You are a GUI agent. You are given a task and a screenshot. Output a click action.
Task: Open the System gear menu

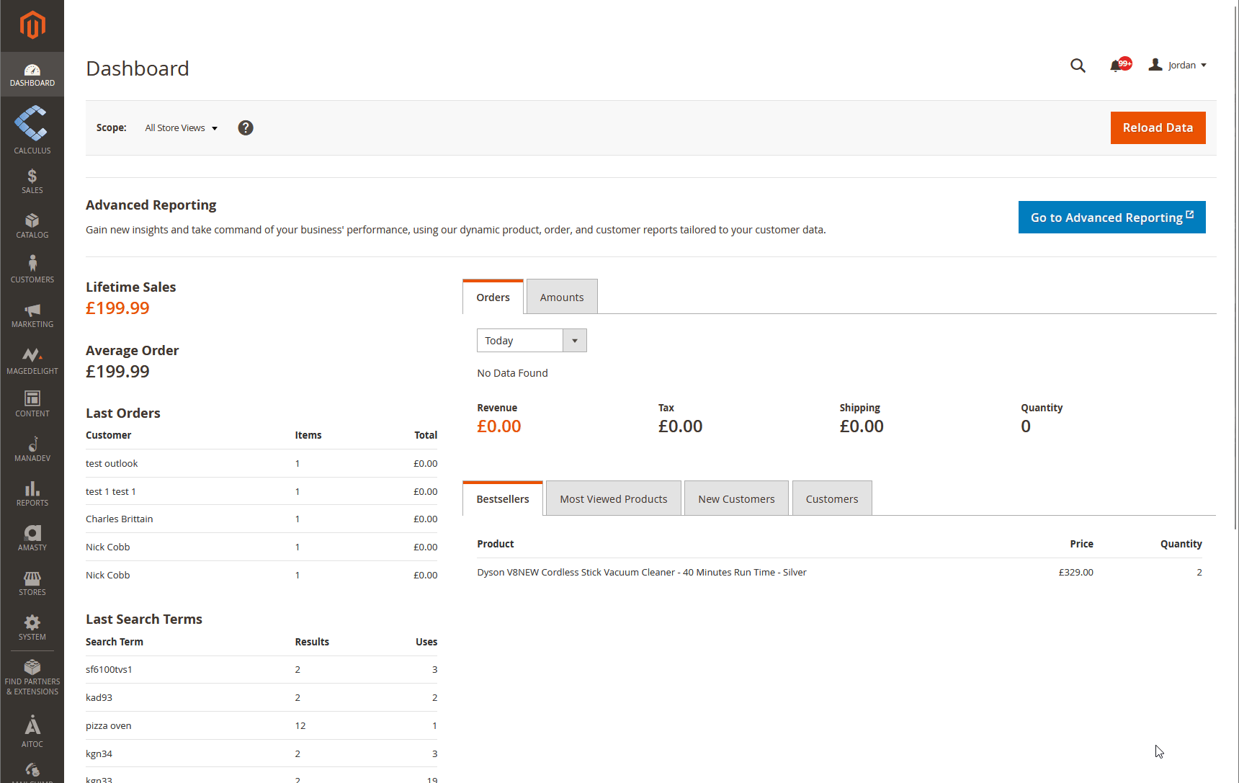pos(32,627)
